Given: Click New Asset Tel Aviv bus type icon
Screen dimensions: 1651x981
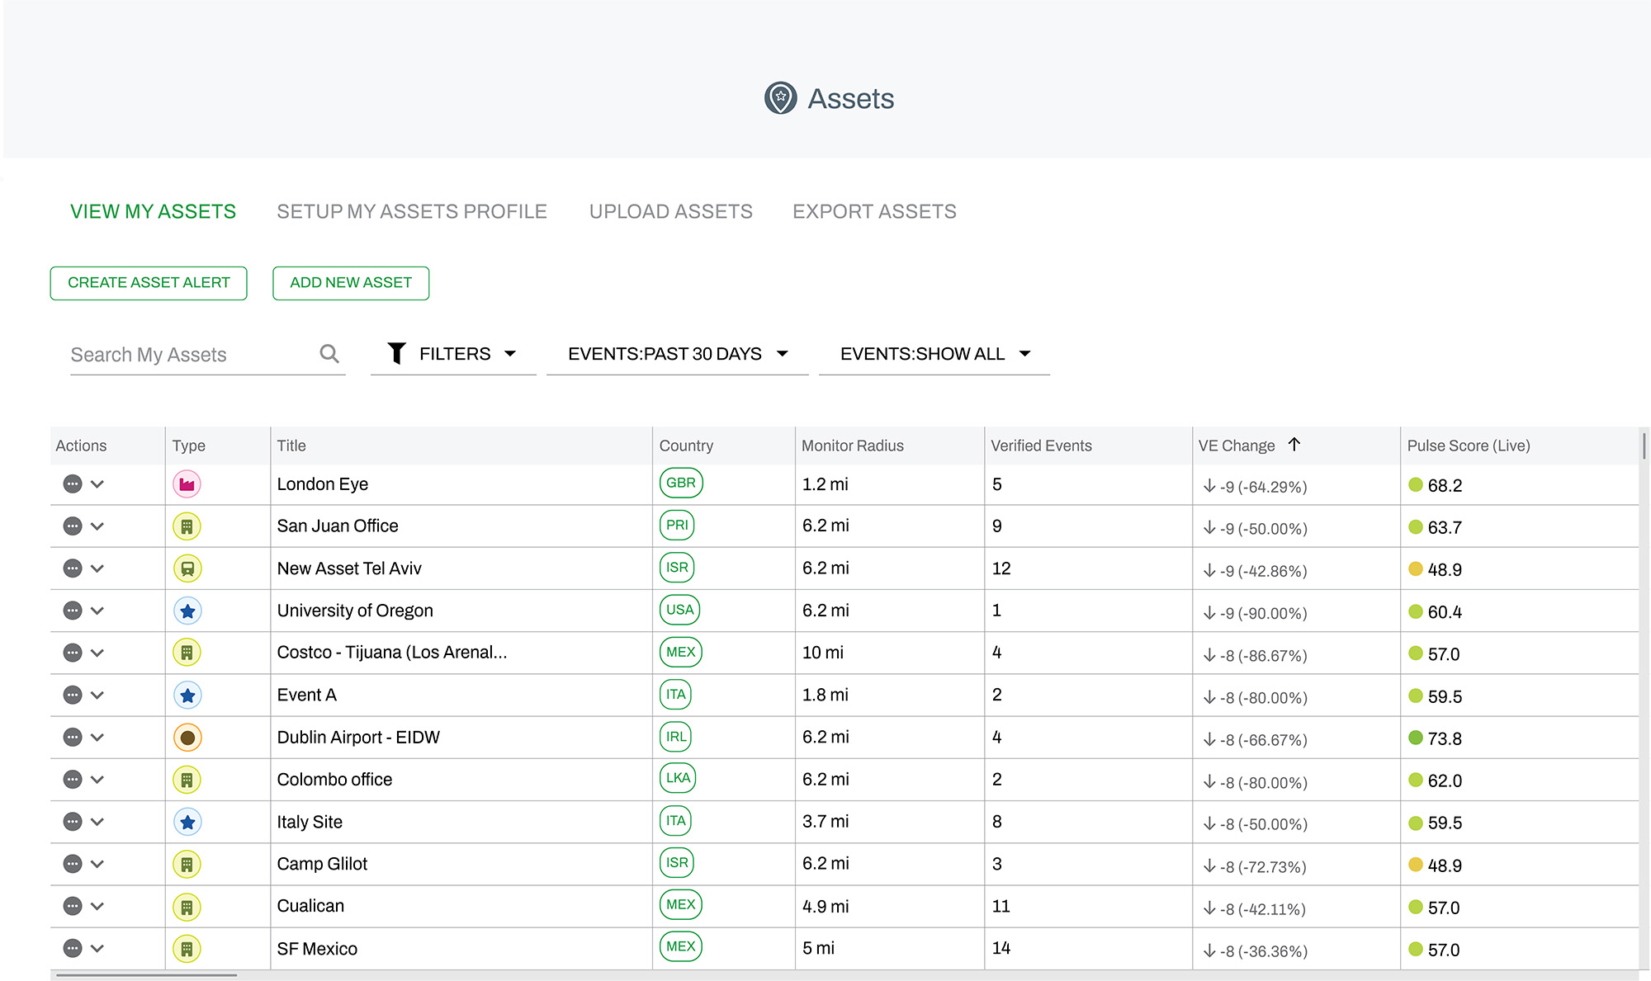Looking at the screenshot, I should tap(187, 568).
